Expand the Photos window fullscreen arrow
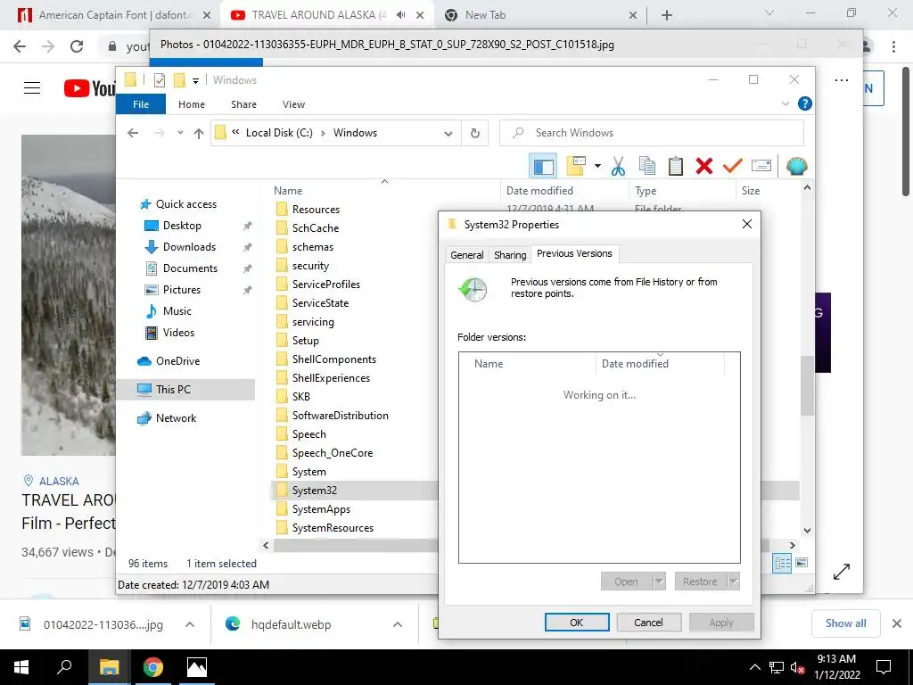Viewport: 913px width, 685px height. pyautogui.click(x=842, y=572)
